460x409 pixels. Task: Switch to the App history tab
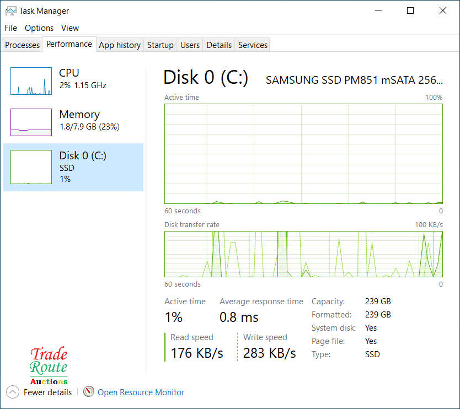[120, 45]
